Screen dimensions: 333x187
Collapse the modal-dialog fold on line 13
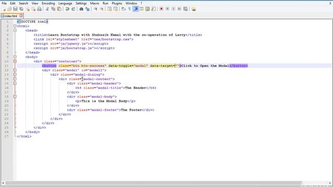[x=15, y=75]
